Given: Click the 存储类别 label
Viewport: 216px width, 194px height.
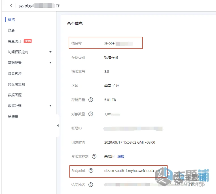Looking at the screenshot, I should pyautogui.click(x=78, y=57).
